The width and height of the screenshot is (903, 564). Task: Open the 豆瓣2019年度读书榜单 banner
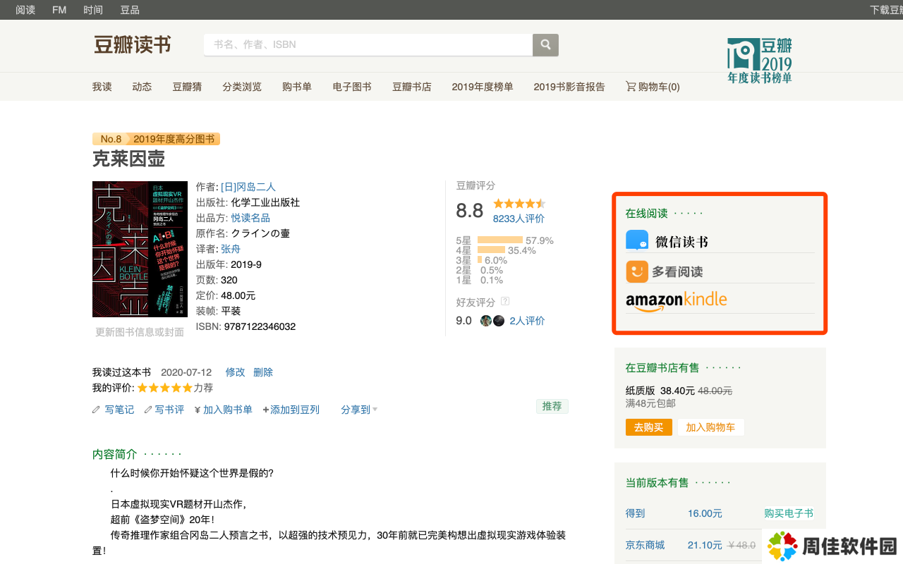pos(759,61)
